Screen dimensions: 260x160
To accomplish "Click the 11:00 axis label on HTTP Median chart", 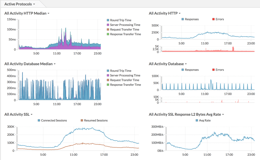I will tap(57, 53).
